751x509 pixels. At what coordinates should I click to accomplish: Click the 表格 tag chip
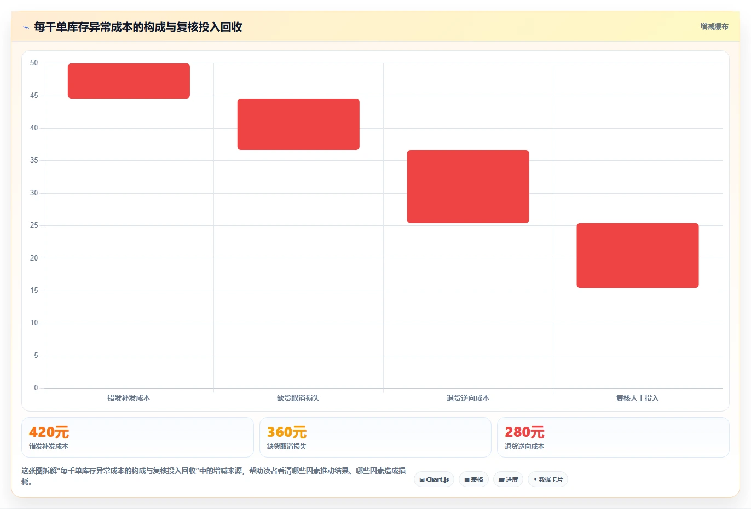pos(473,479)
